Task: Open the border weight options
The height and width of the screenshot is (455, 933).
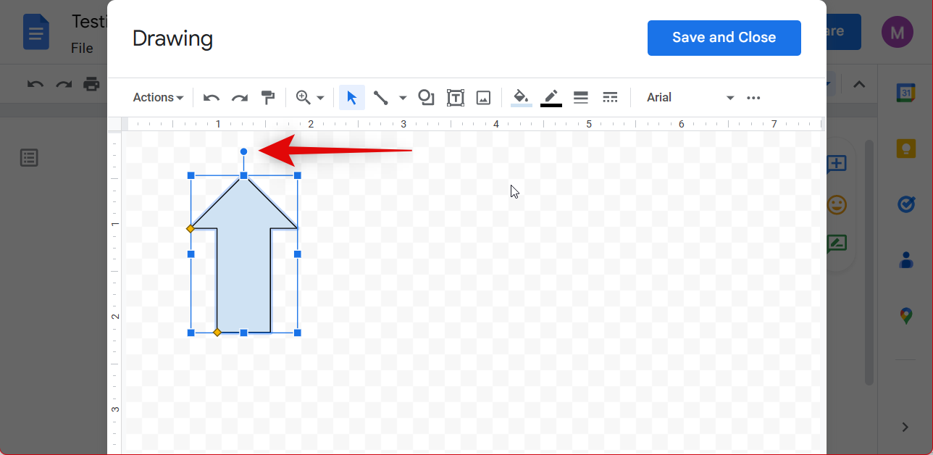Action: [580, 98]
